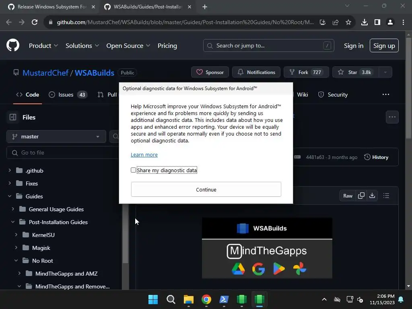Viewport: 412px width, 309px height.
Task: Expand the Product menu
Action: (43, 46)
